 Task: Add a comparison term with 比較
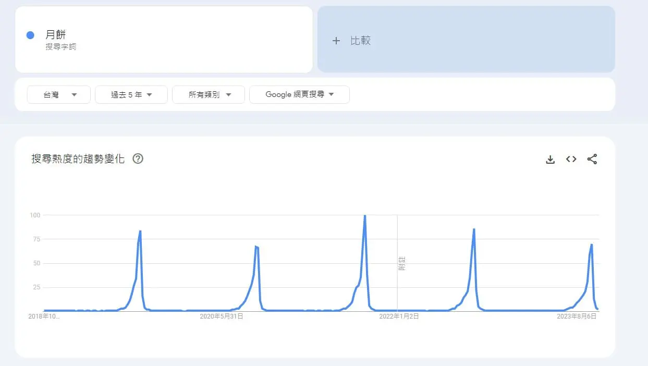(466, 40)
